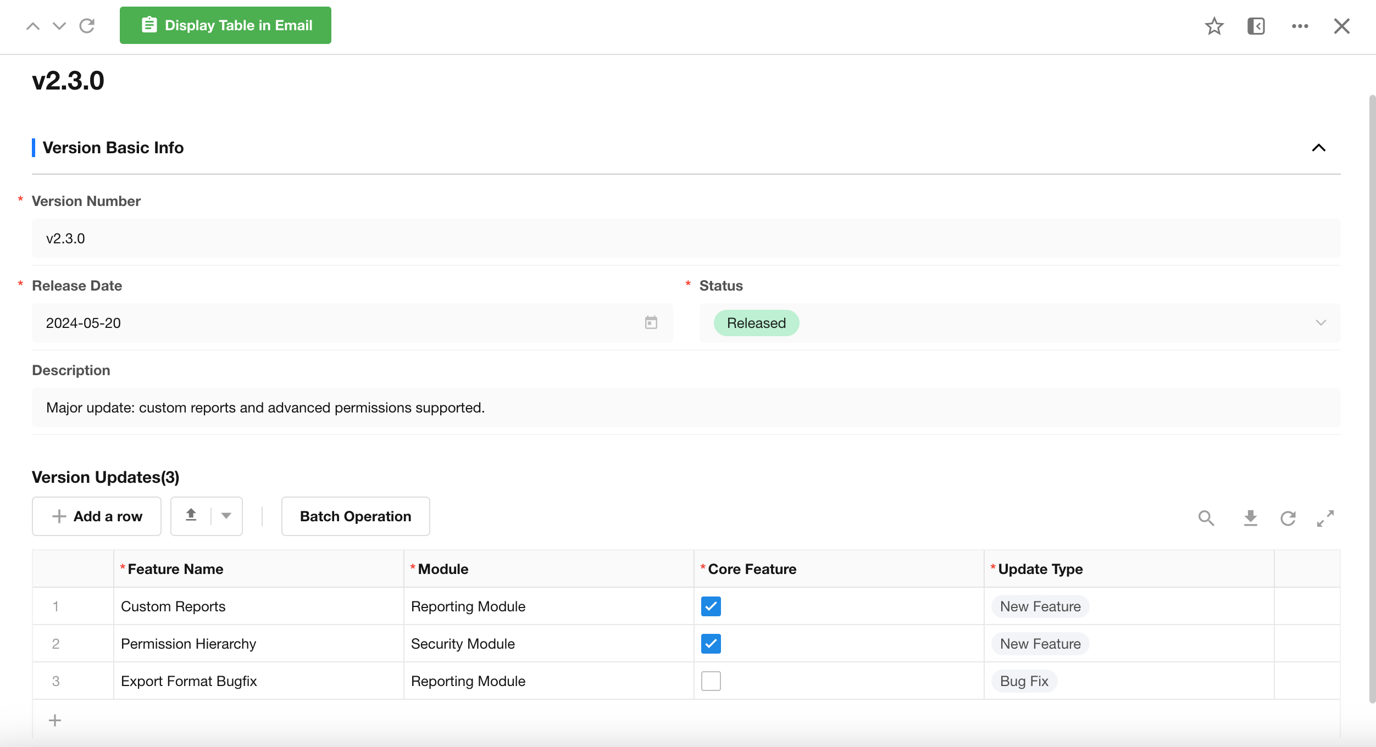
Task: Download the Version Updates table data
Action: tap(1250, 517)
